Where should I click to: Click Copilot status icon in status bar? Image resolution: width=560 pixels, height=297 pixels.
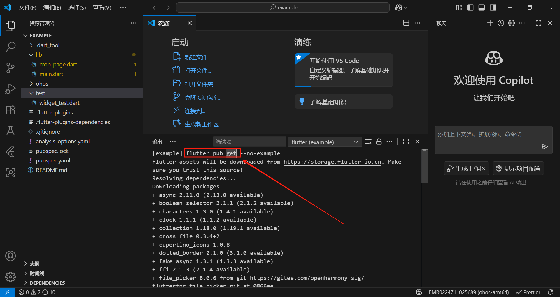419,292
